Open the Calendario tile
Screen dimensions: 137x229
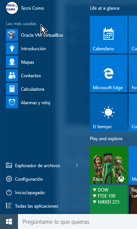point(109,34)
